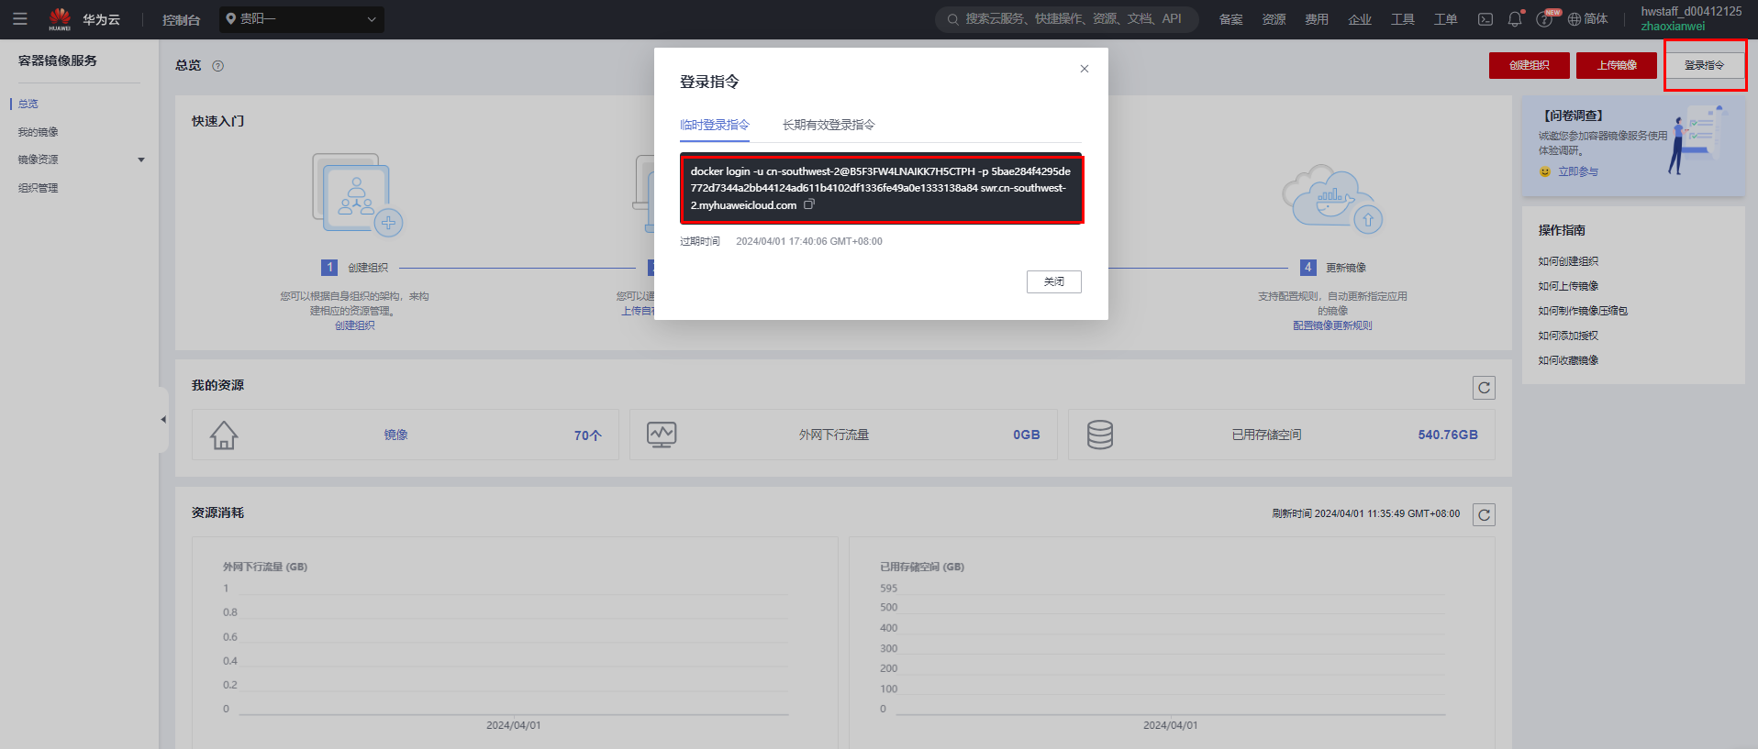Screen dimensions: 1758x749
Task: Click the 关闭 button in dialog
Action: click(1054, 281)
